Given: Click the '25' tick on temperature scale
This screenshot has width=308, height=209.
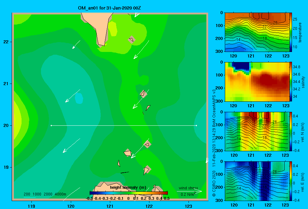Looking at the screenshot, I should click(x=295, y=19).
